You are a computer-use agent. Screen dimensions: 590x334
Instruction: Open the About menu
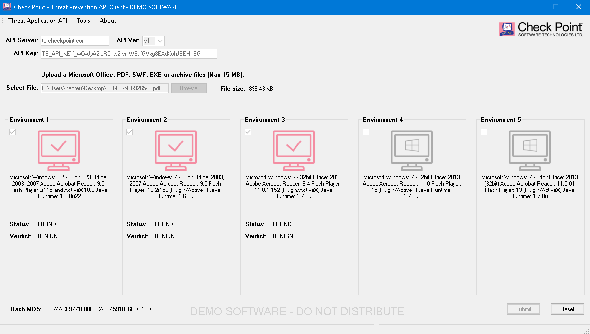108,21
